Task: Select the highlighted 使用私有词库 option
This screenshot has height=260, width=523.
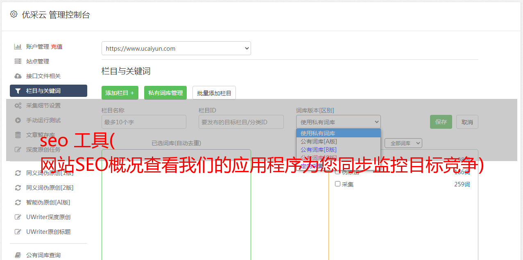Action: click(338, 133)
